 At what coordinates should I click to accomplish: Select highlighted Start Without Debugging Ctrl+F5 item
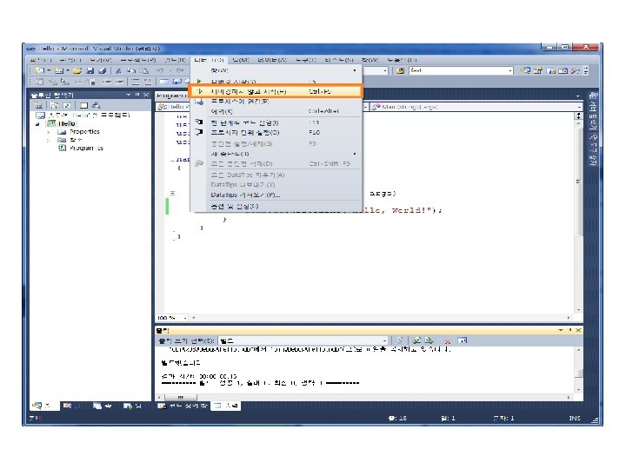[x=276, y=91]
